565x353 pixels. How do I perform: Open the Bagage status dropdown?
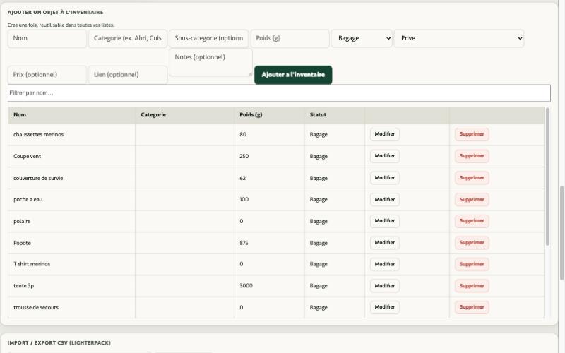(x=362, y=39)
